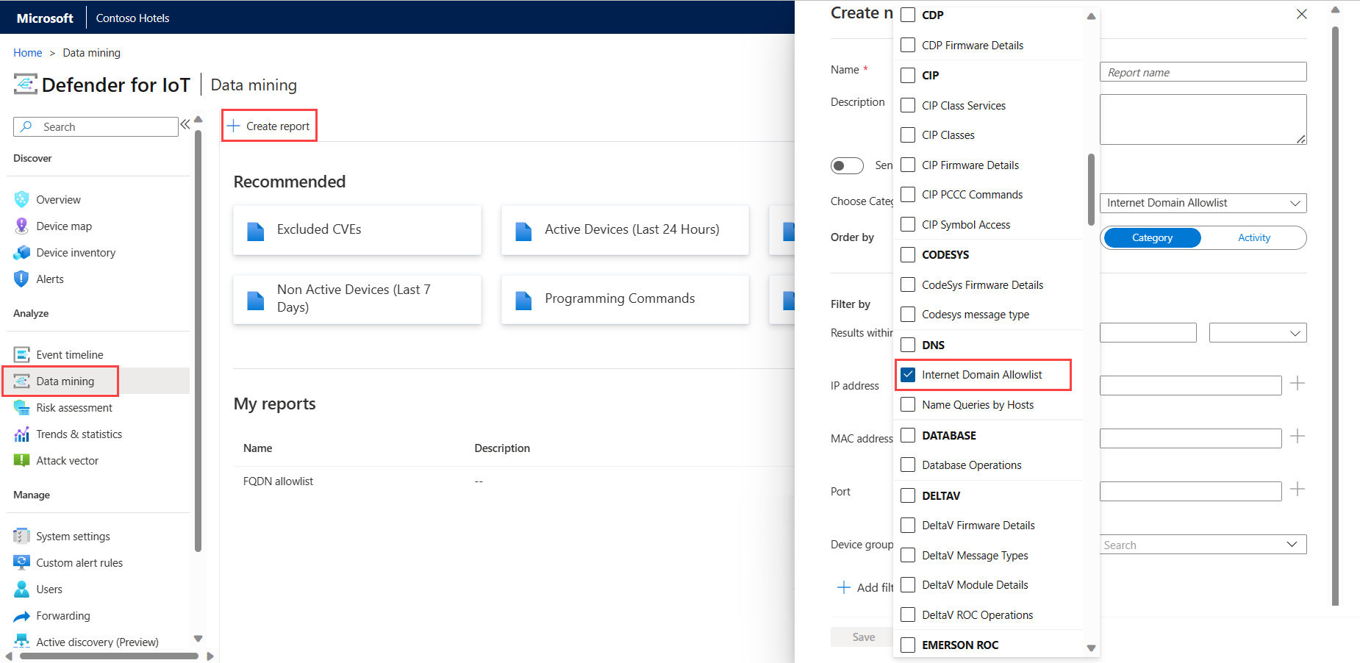Image resolution: width=1360 pixels, height=663 pixels.
Task: Click the Save button
Action: click(x=862, y=637)
